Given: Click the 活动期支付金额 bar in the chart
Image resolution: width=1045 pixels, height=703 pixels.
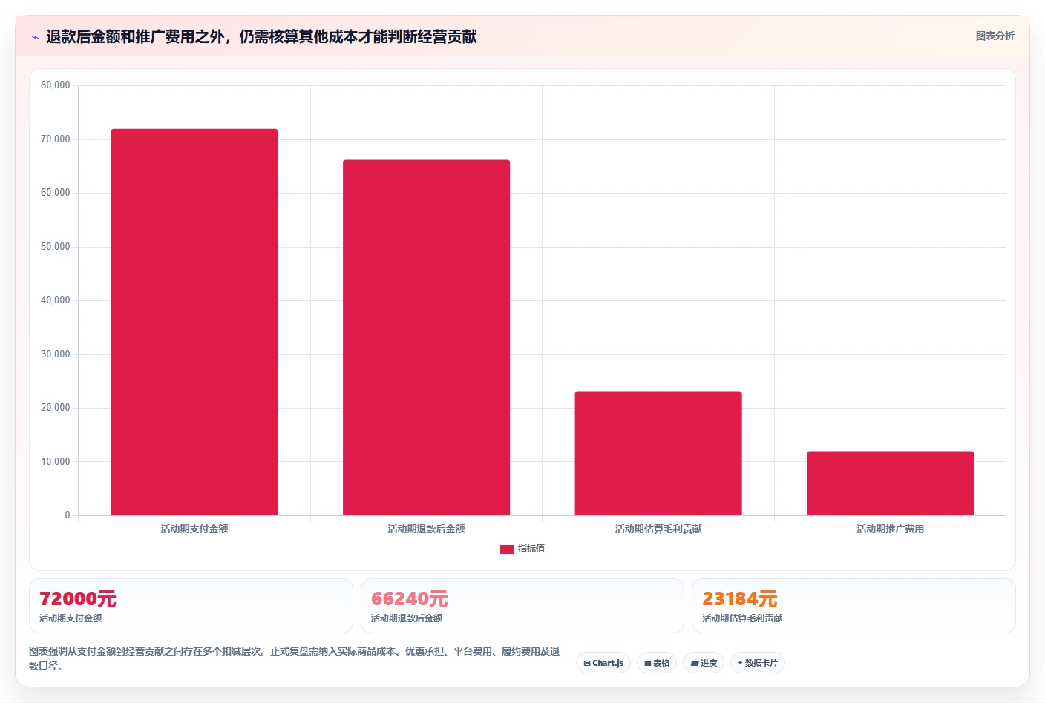Looking at the screenshot, I should (194, 322).
